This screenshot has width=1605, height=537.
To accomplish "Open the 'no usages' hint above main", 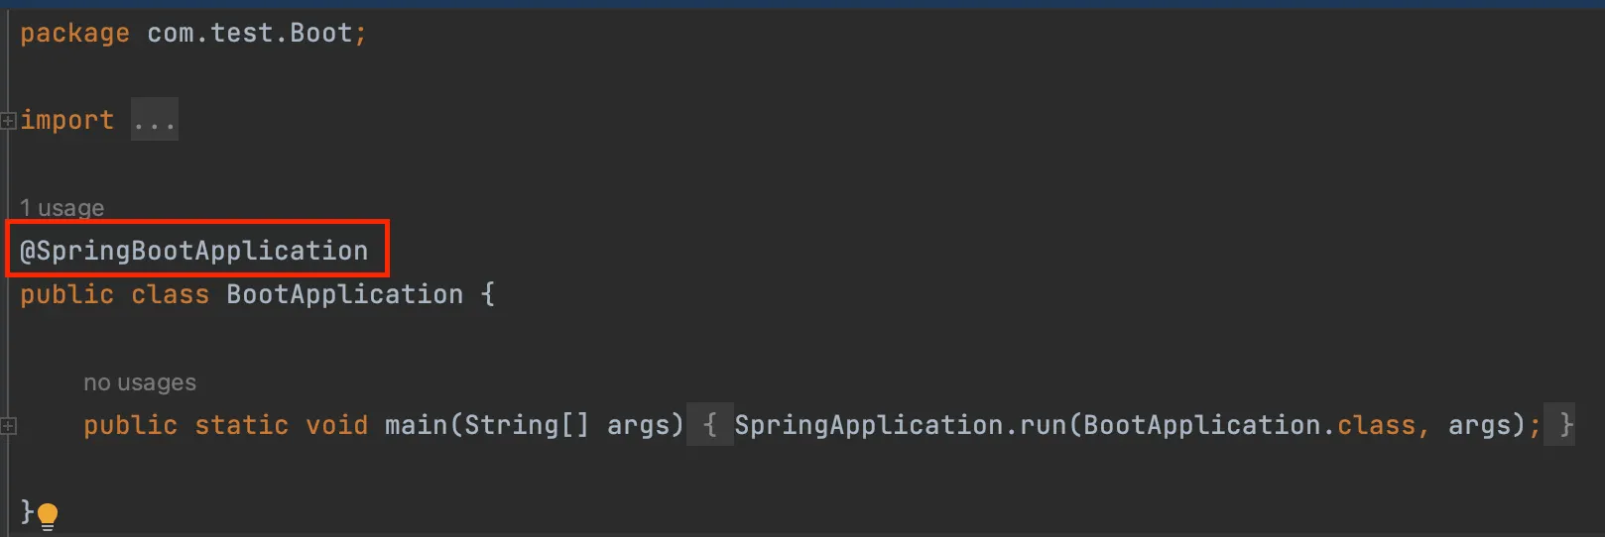I will (140, 382).
